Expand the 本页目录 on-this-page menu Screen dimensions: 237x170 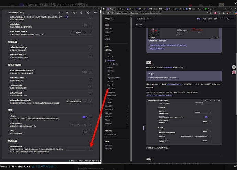(x=139, y=25)
